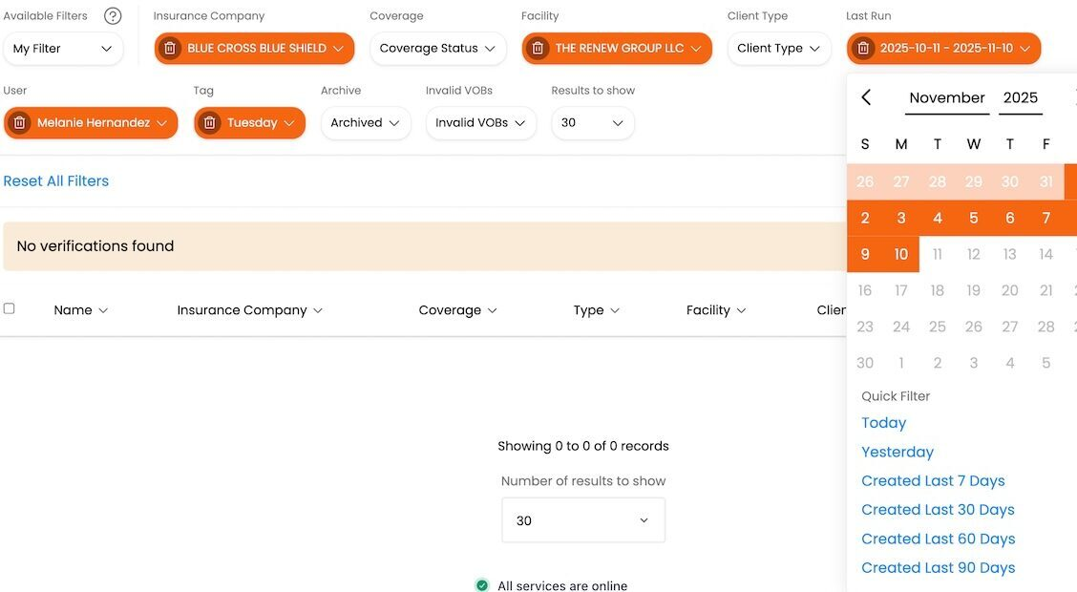This screenshot has height=592, width=1077.
Task: Open the My Filter dropdown
Action: (x=63, y=49)
